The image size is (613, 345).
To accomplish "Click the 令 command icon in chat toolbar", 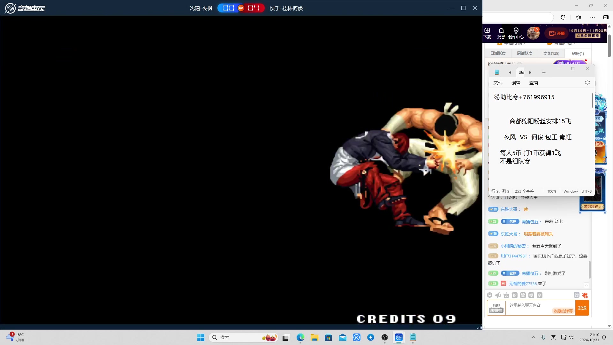I will pyautogui.click(x=540, y=295).
